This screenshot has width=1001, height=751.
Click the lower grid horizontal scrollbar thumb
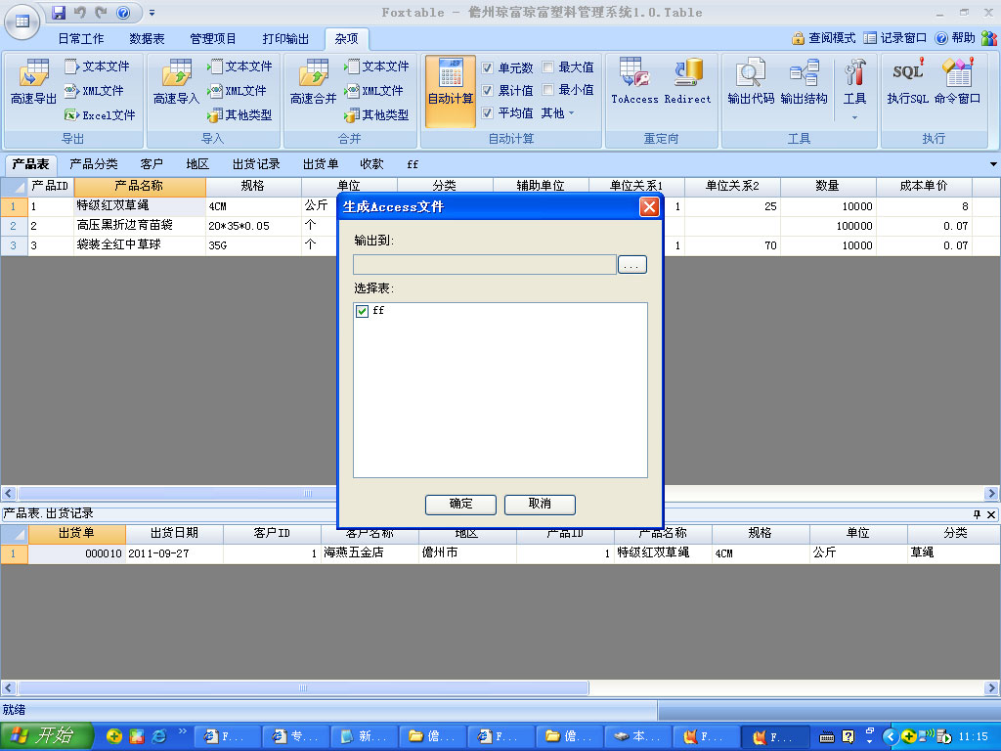pos(303,687)
